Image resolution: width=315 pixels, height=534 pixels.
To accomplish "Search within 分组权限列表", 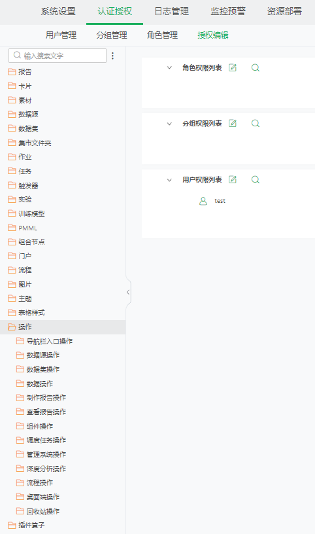I will (256, 123).
